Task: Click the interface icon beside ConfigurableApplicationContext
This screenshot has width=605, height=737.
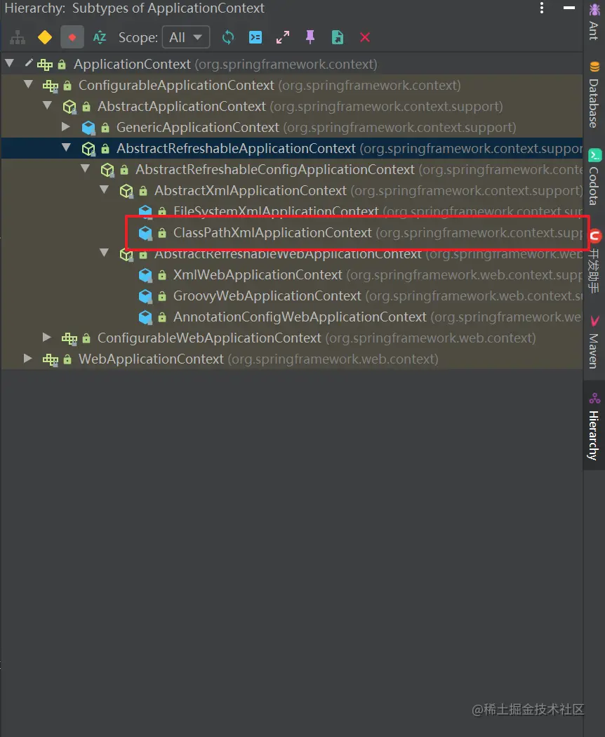Action: [51, 86]
